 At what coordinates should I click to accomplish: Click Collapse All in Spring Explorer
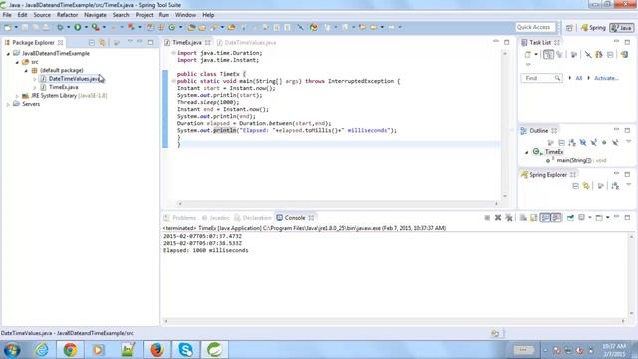pyautogui.click(x=575, y=186)
